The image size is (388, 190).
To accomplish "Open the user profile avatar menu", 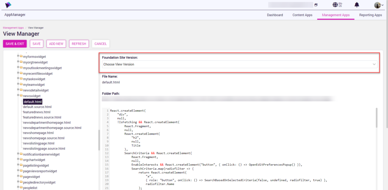I will click(377, 5).
